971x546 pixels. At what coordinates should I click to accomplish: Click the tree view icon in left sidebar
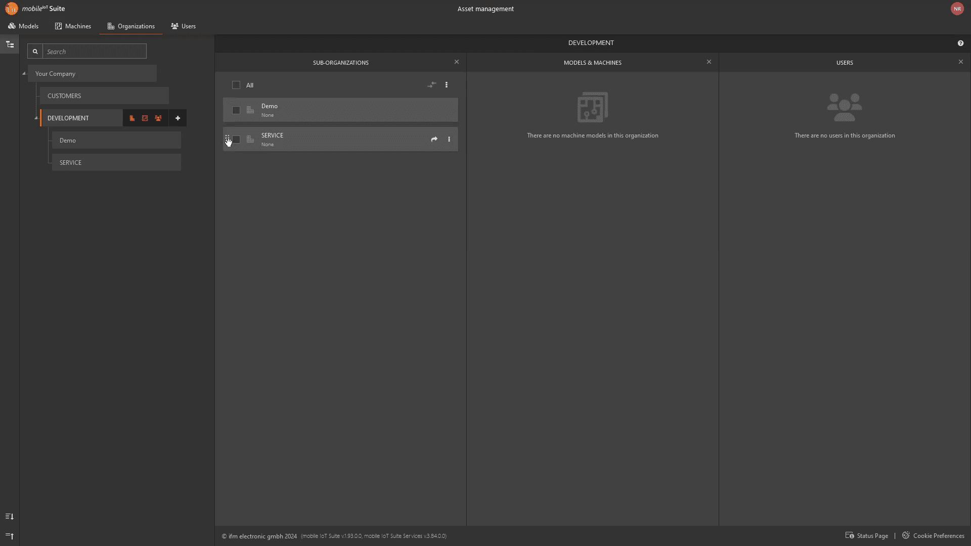click(x=10, y=44)
